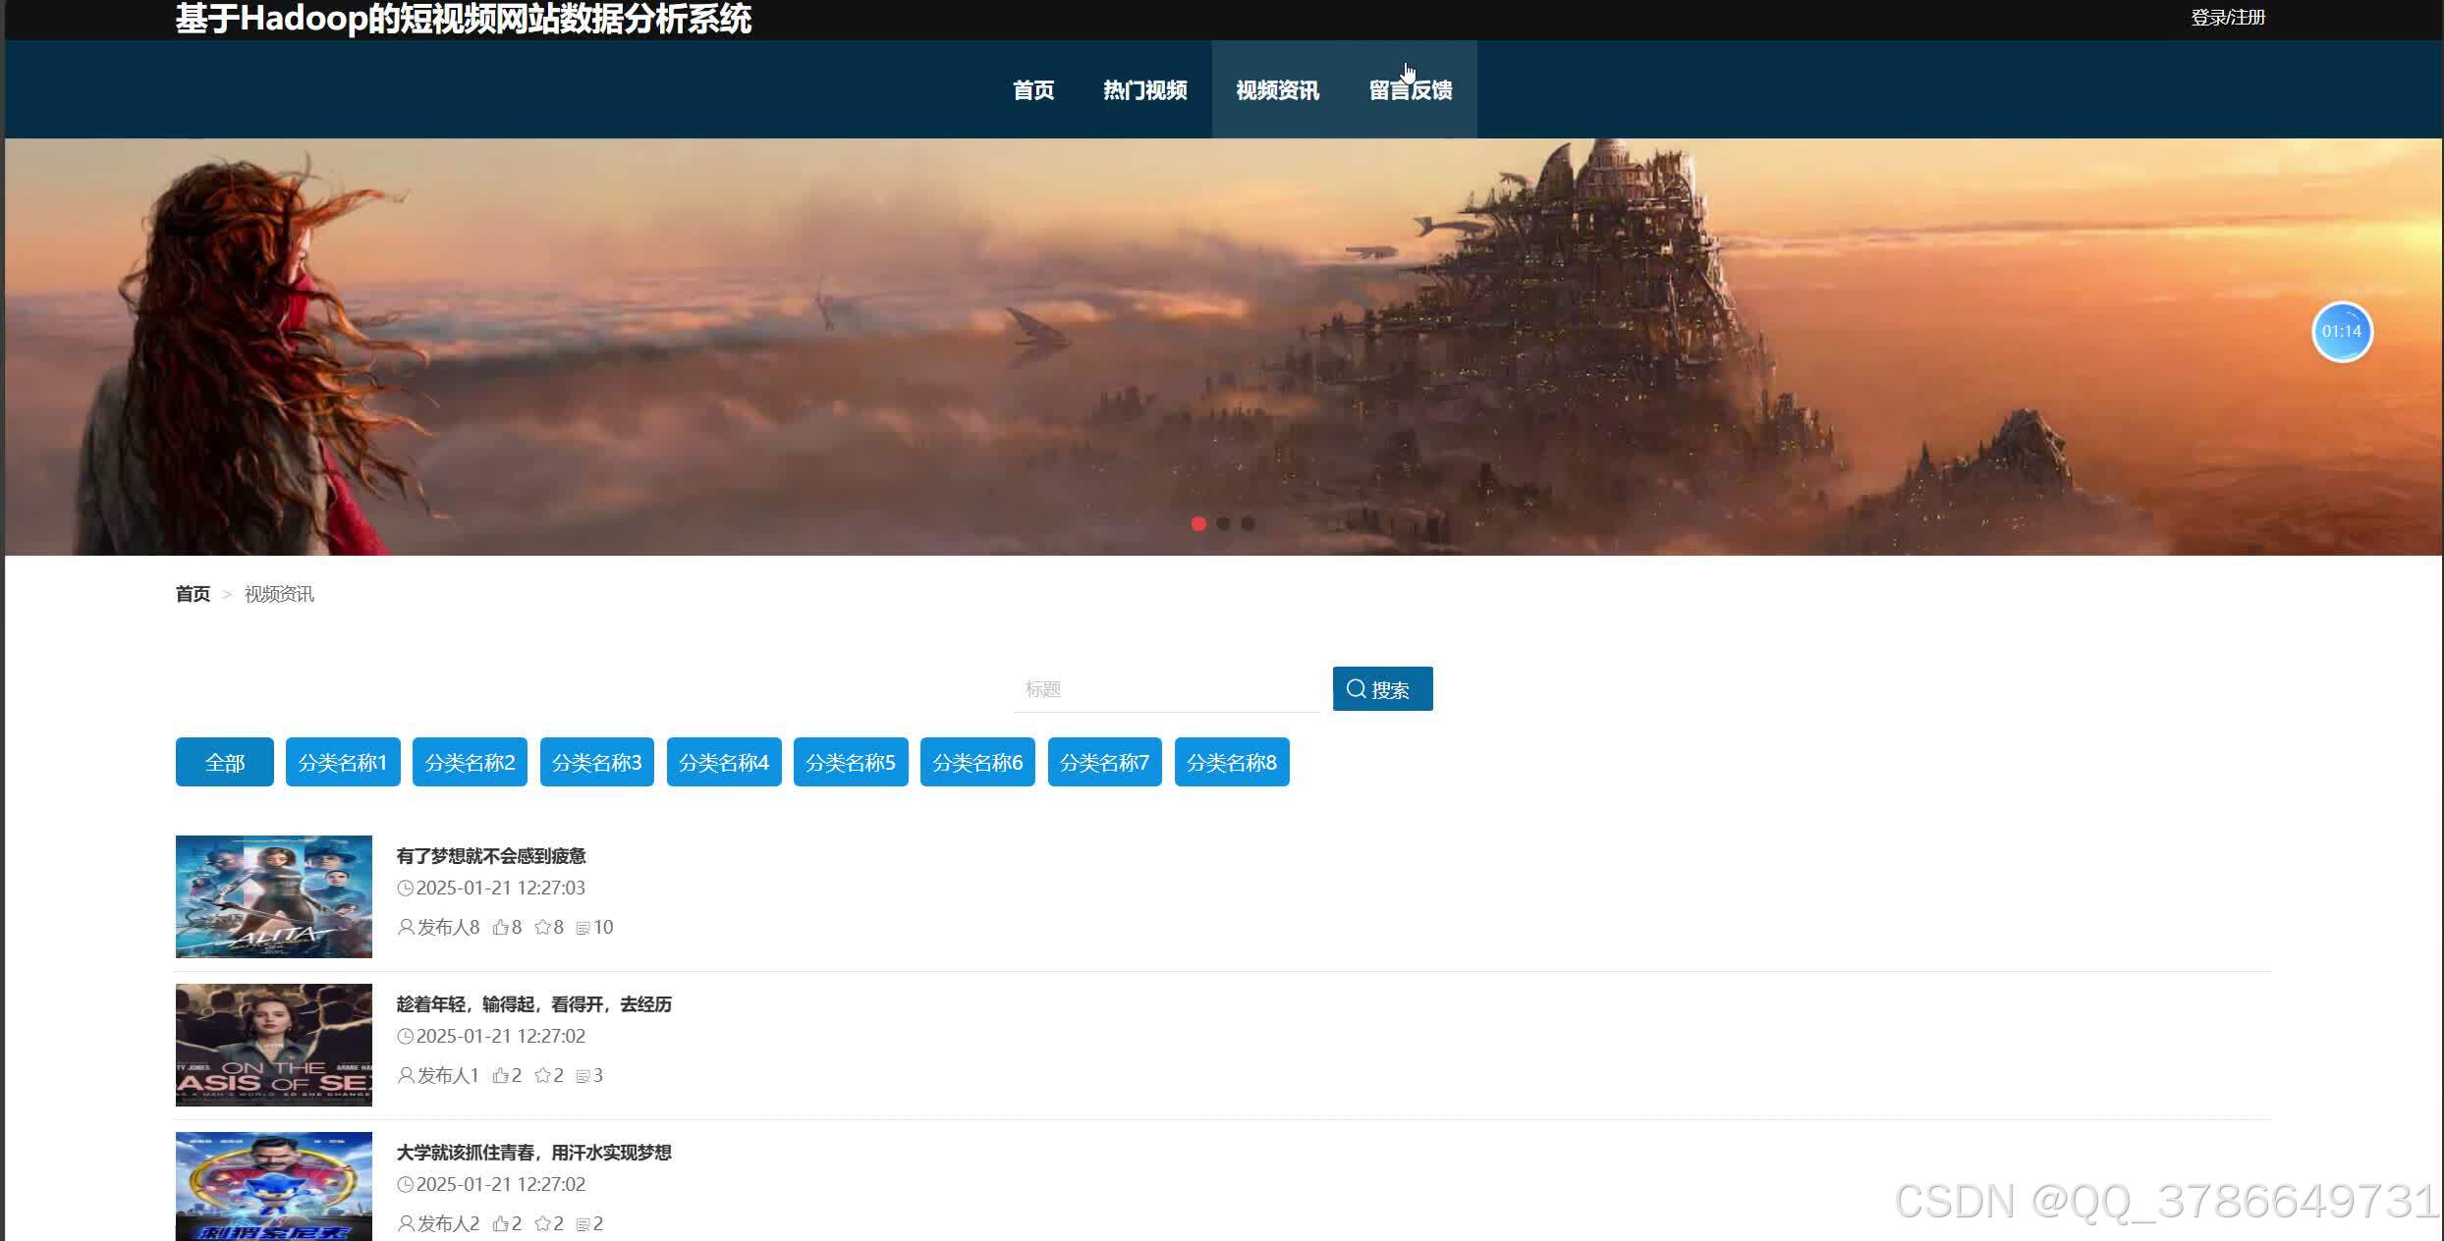Click the clock icon in the 大学就该抓住青春 row
Image resolution: width=2444 pixels, height=1241 pixels.
[x=405, y=1185]
